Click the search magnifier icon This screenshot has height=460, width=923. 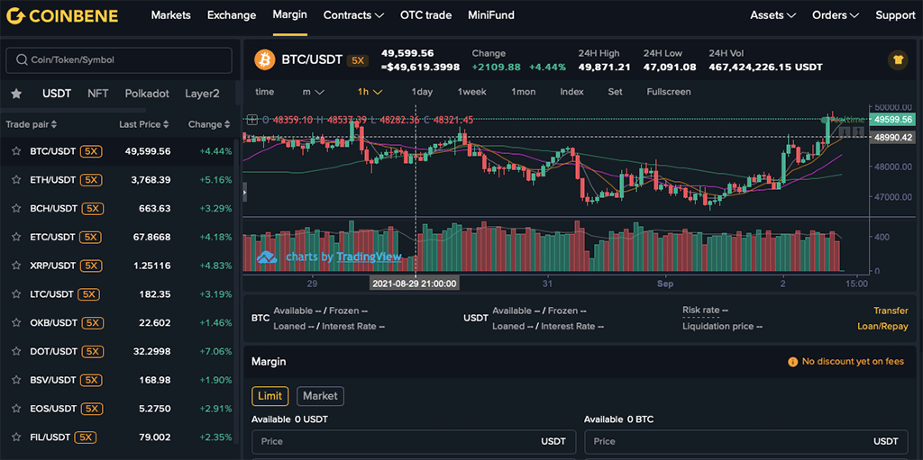(22, 60)
